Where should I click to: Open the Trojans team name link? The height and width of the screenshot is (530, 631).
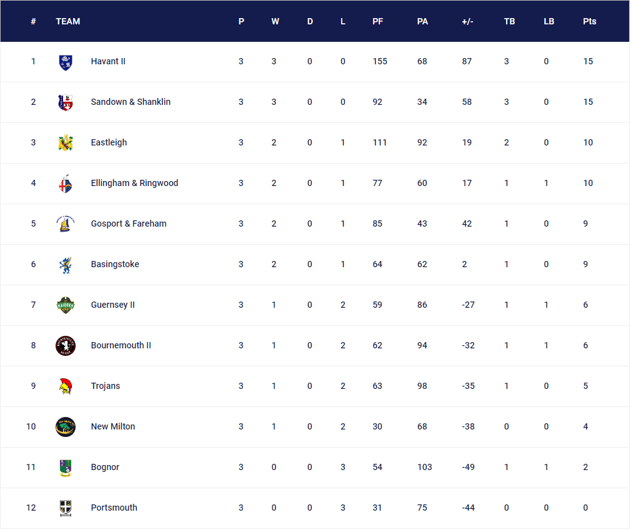[x=105, y=386]
